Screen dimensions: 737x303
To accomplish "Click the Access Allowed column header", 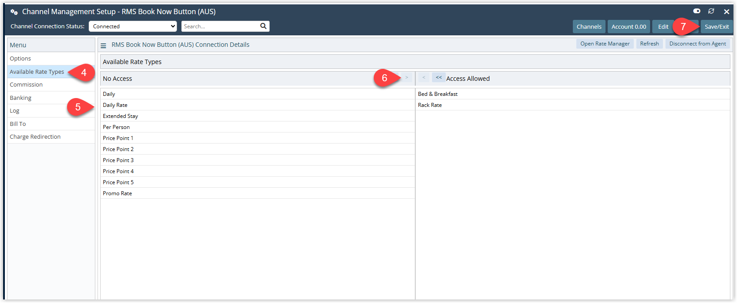I will [x=468, y=79].
